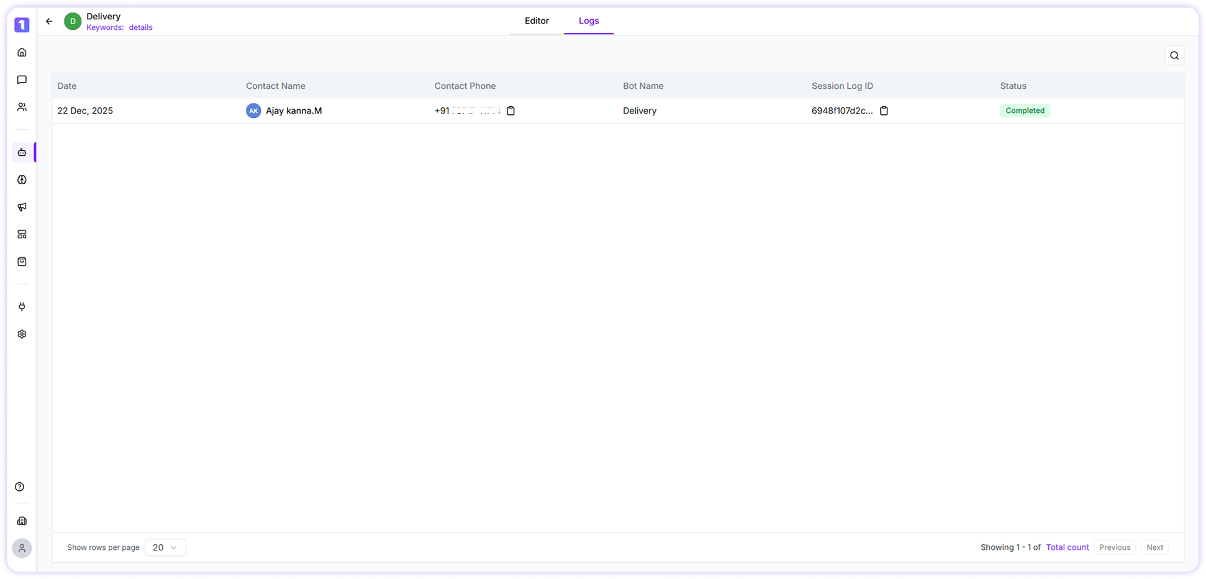
Task: Click the Status column header
Action: 1013,86
